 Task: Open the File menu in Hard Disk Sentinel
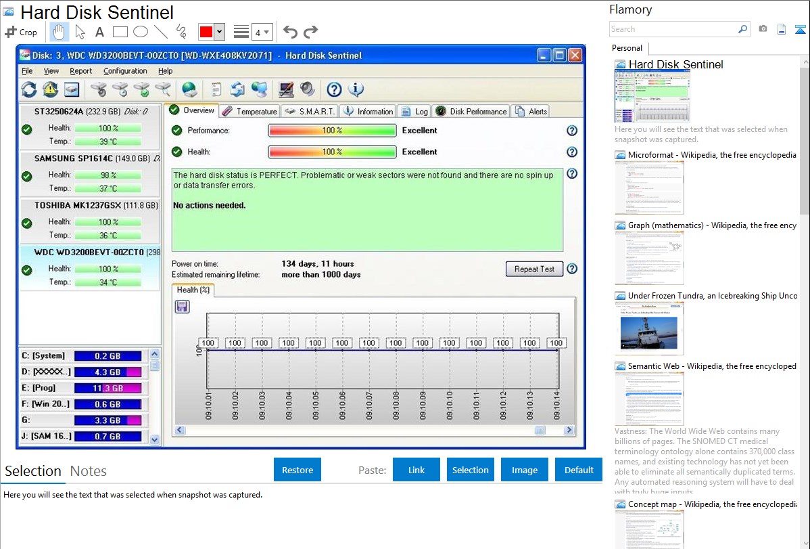27,71
